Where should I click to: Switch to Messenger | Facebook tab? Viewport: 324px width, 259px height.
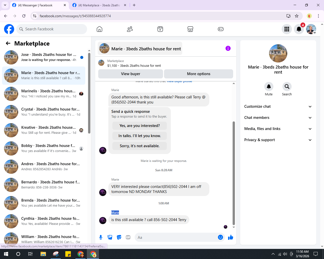(39, 5)
